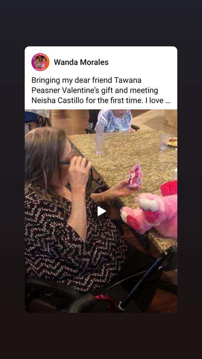Tap the Tawana Peasner name in the caption
202x359 pixels.
(86, 85)
